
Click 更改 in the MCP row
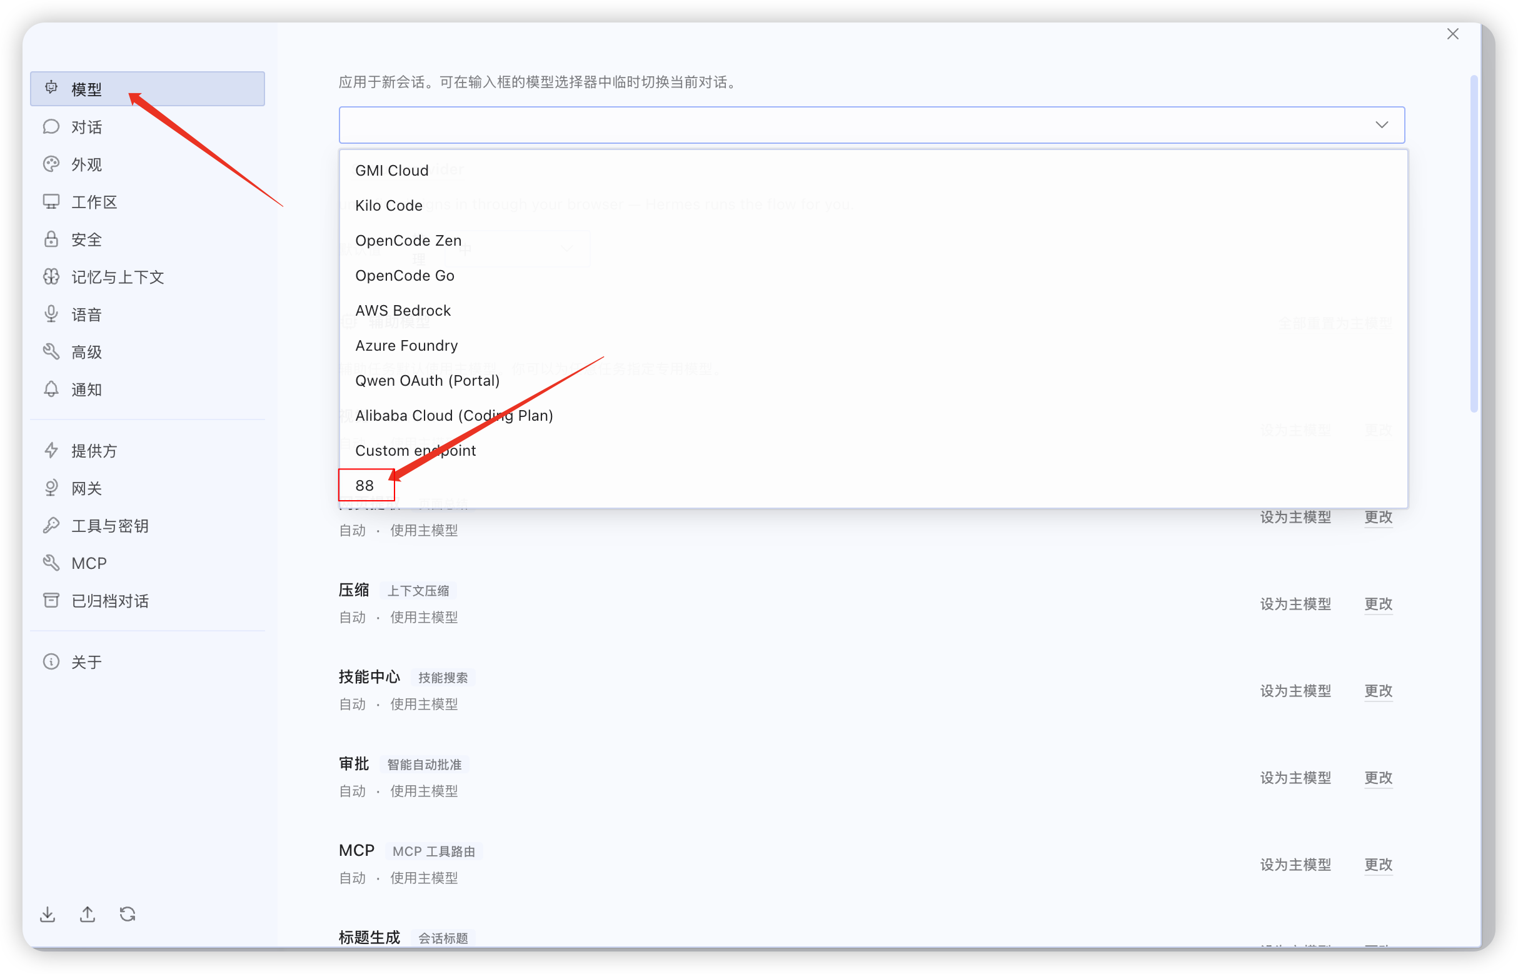point(1379,865)
